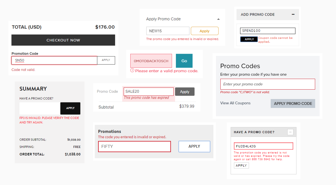
Task: Collapse the HAVE A PROMO CODE panel
Action: 290,132
